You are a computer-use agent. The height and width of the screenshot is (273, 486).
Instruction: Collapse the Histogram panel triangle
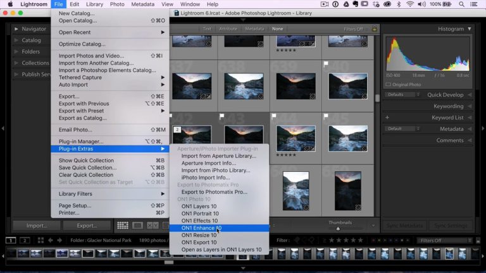(x=470, y=29)
